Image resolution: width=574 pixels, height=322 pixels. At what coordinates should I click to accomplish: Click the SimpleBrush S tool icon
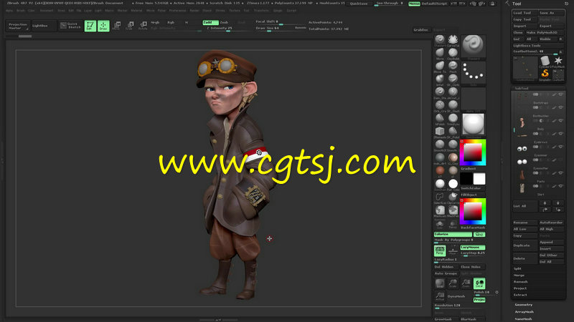(x=545, y=74)
